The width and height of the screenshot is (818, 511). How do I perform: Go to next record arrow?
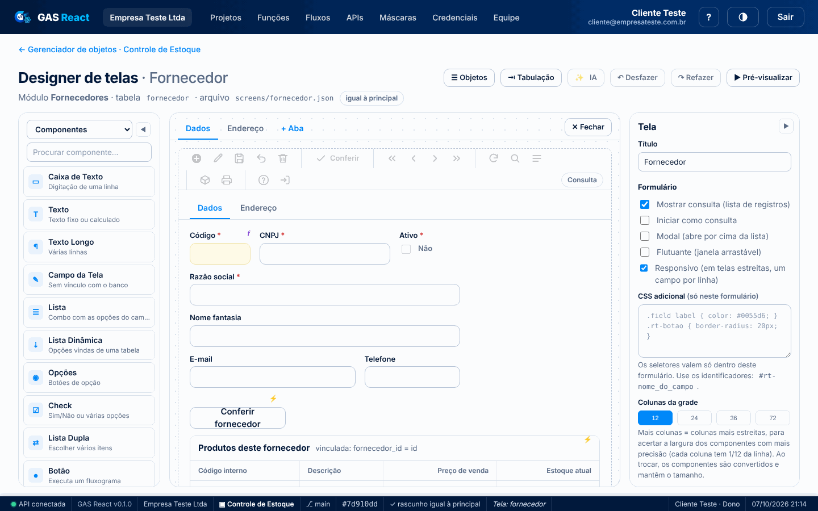[x=435, y=158]
